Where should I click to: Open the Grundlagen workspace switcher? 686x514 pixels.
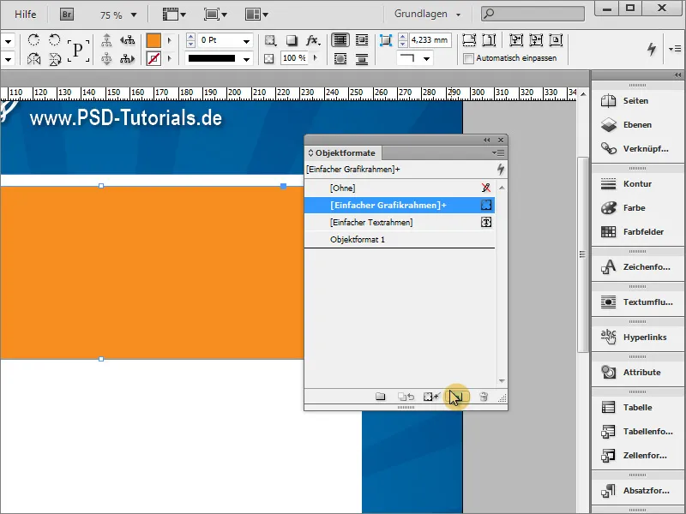click(427, 14)
